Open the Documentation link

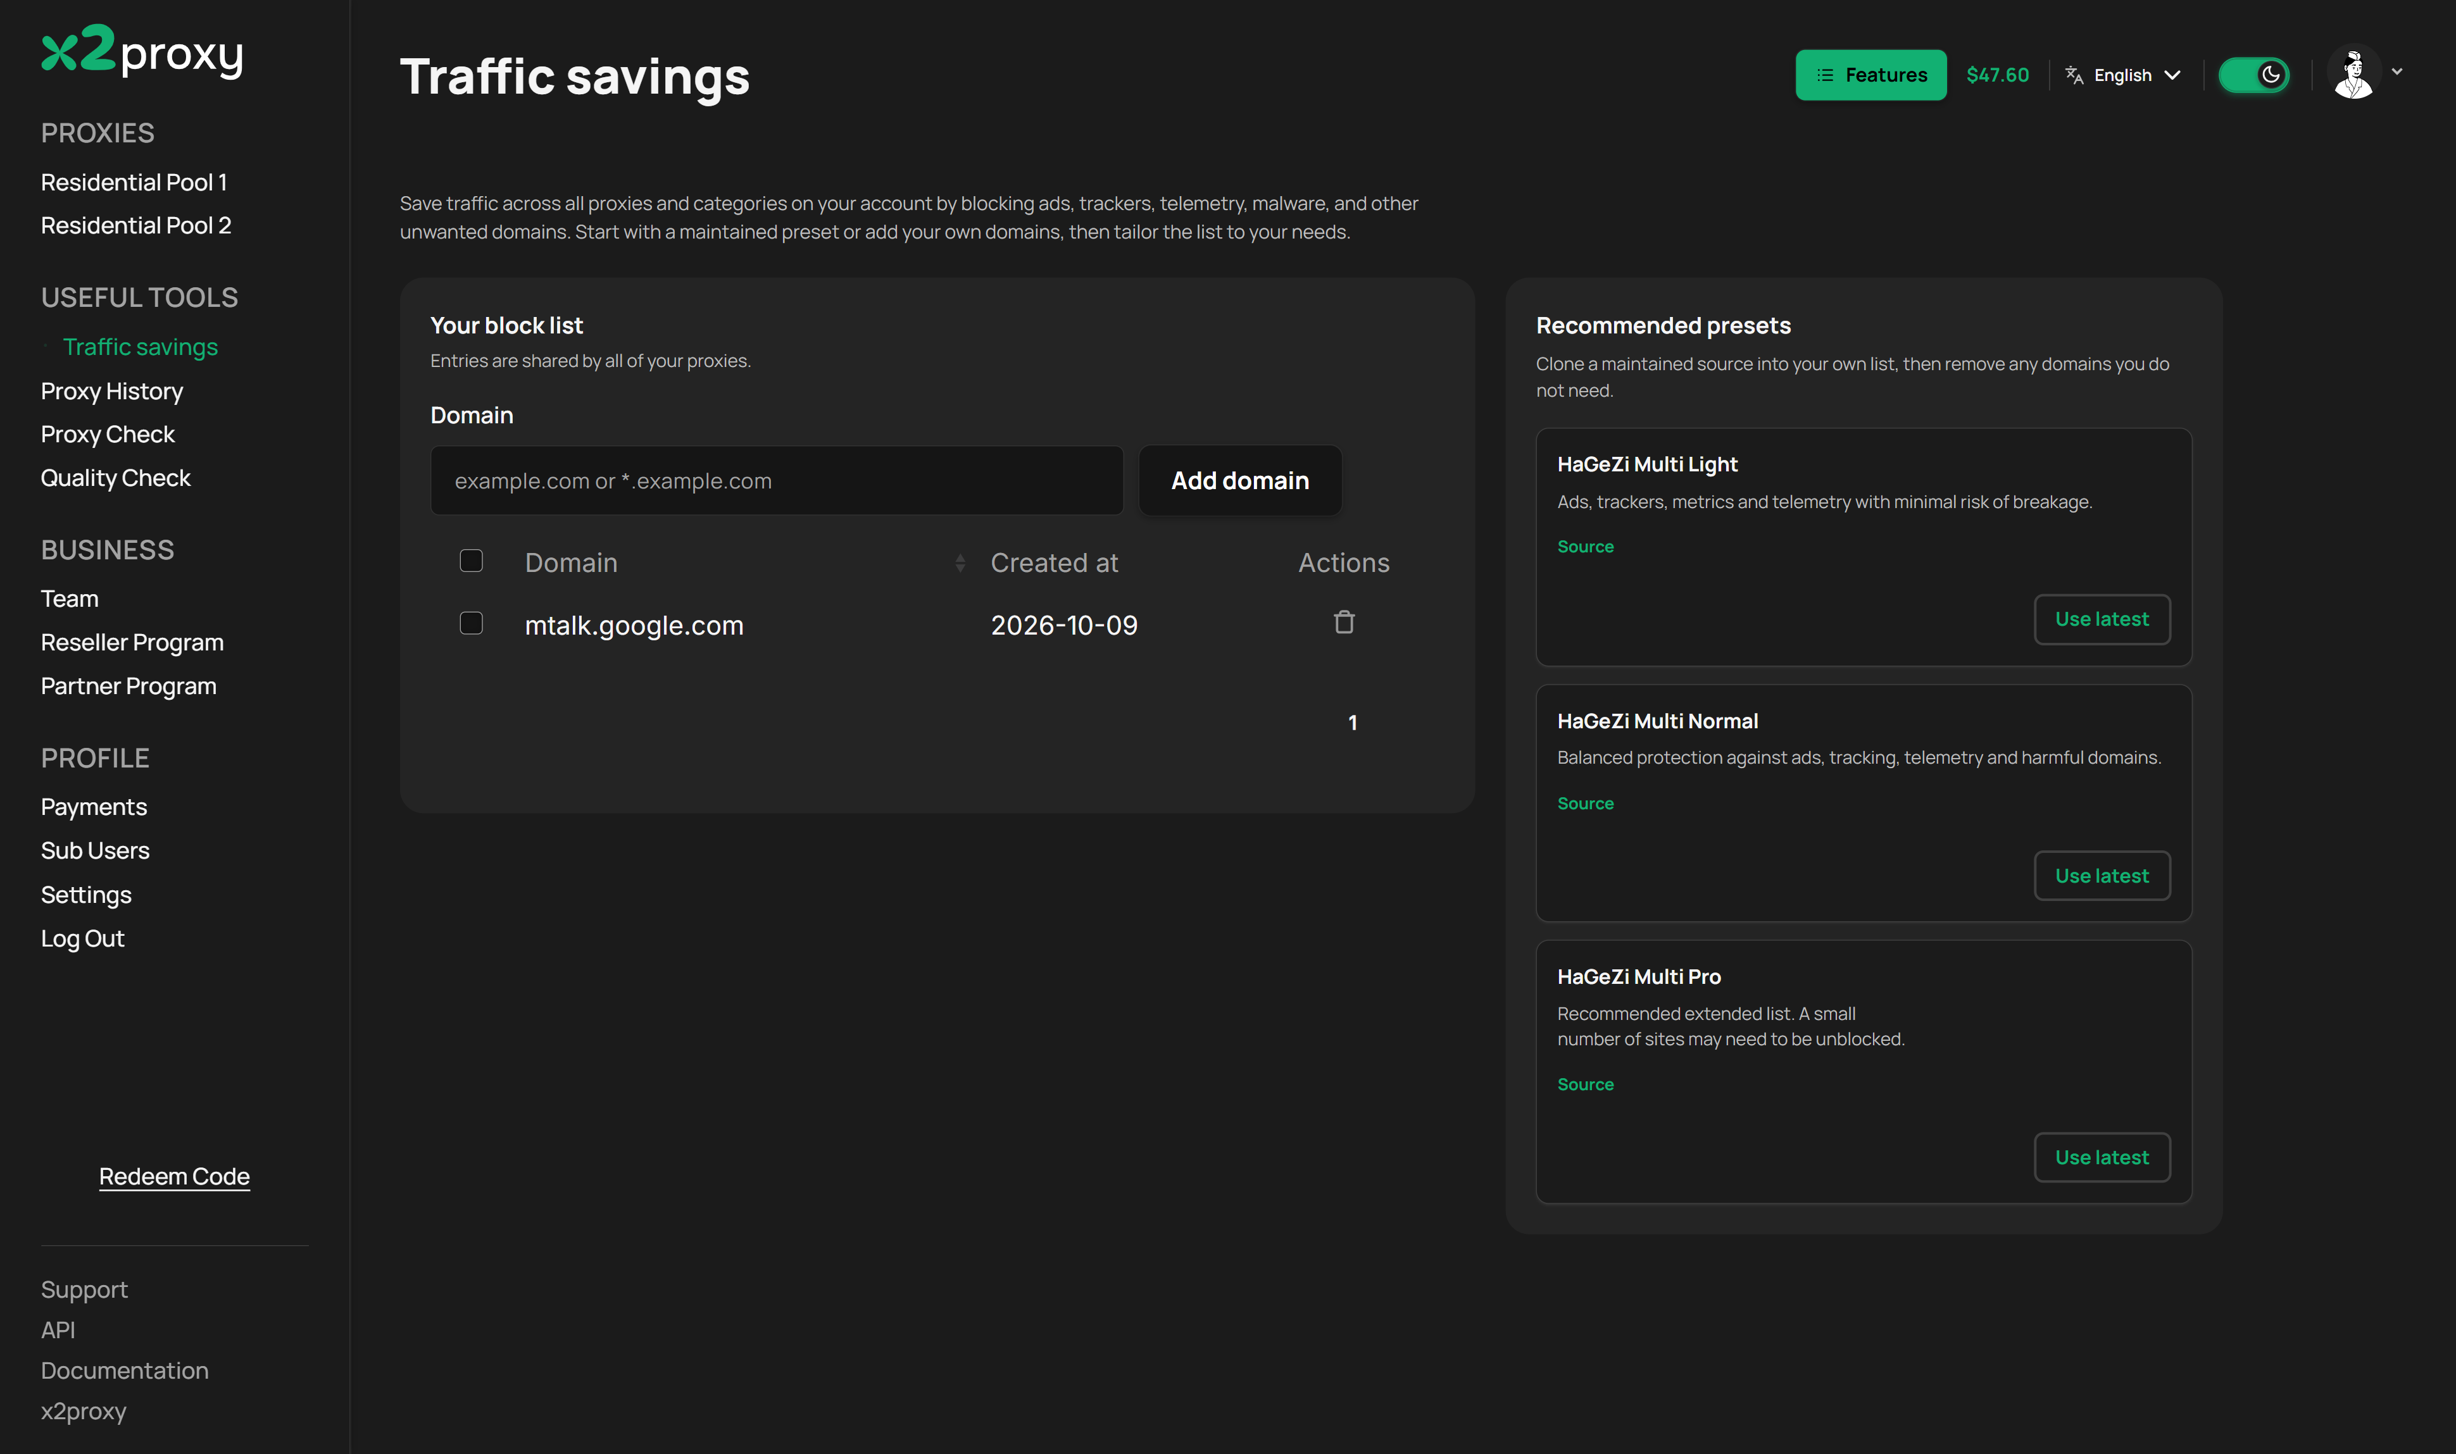point(125,1370)
